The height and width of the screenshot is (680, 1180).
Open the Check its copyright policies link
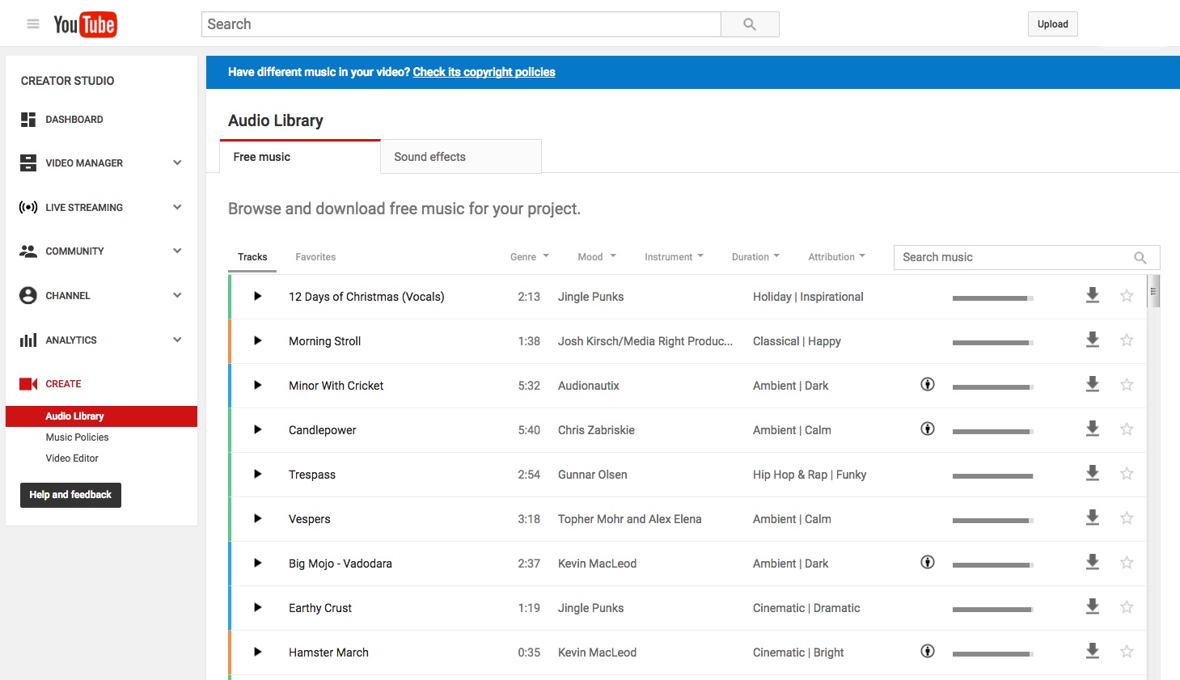(x=484, y=72)
